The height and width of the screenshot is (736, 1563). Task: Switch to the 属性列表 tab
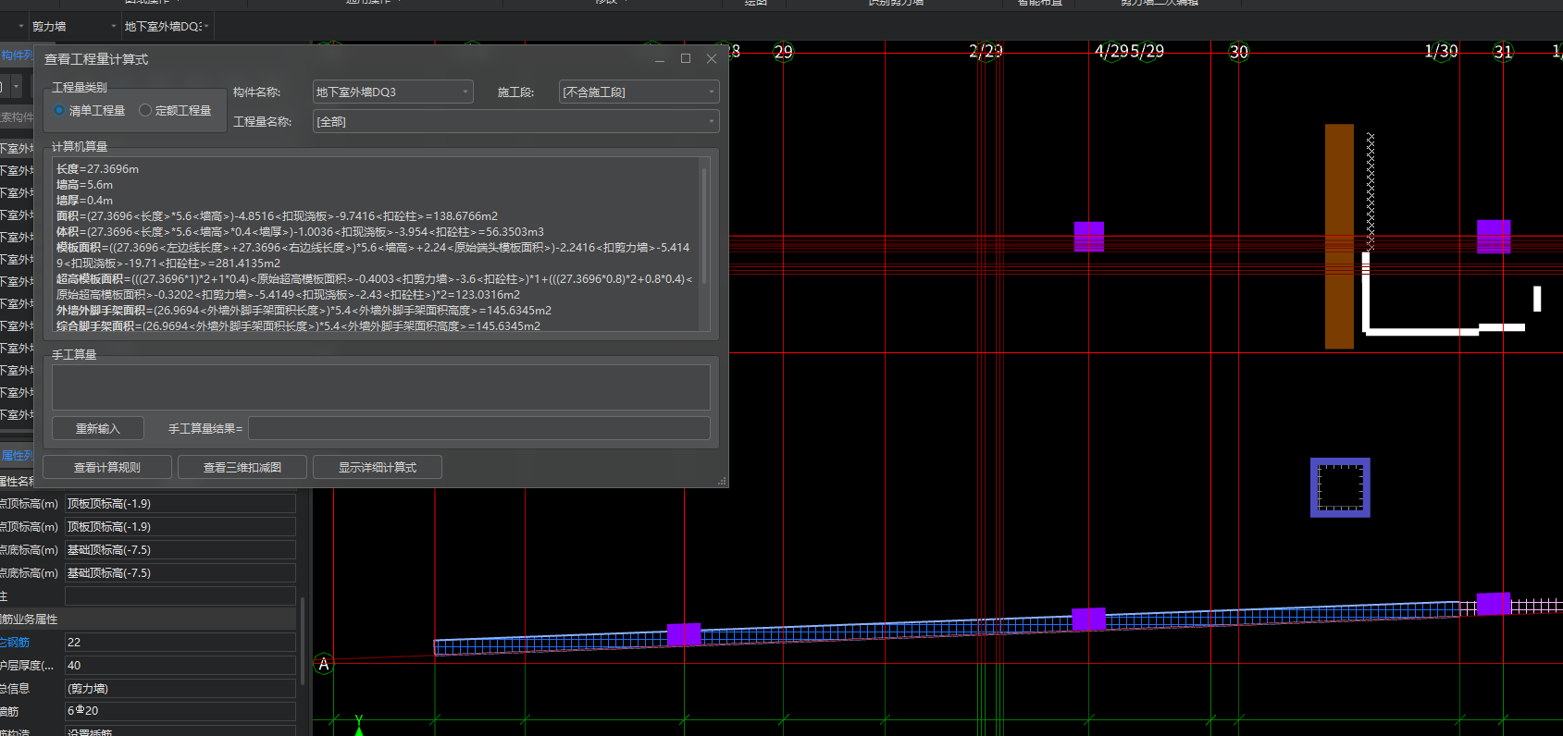[16, 455]
